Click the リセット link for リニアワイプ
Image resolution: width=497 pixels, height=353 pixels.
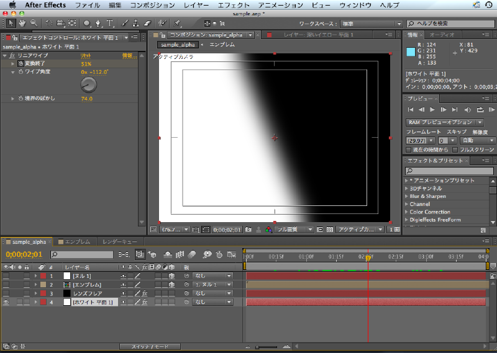point(86,56)
